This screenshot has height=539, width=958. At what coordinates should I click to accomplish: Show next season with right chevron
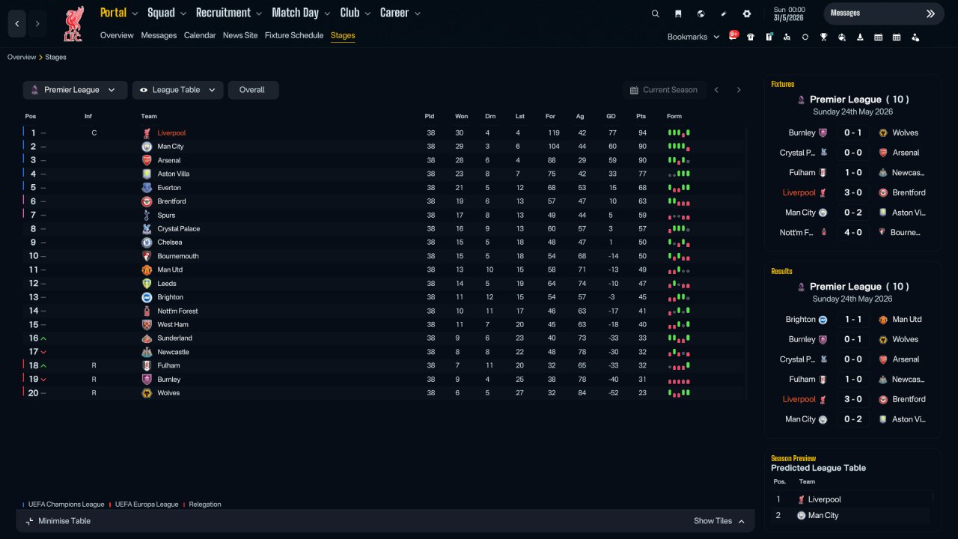739,90
